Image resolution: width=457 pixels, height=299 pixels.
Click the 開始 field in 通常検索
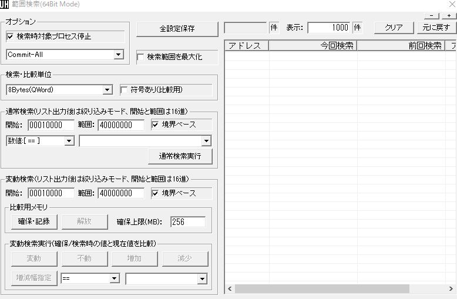pyautogui.click(x=51, y=125)
